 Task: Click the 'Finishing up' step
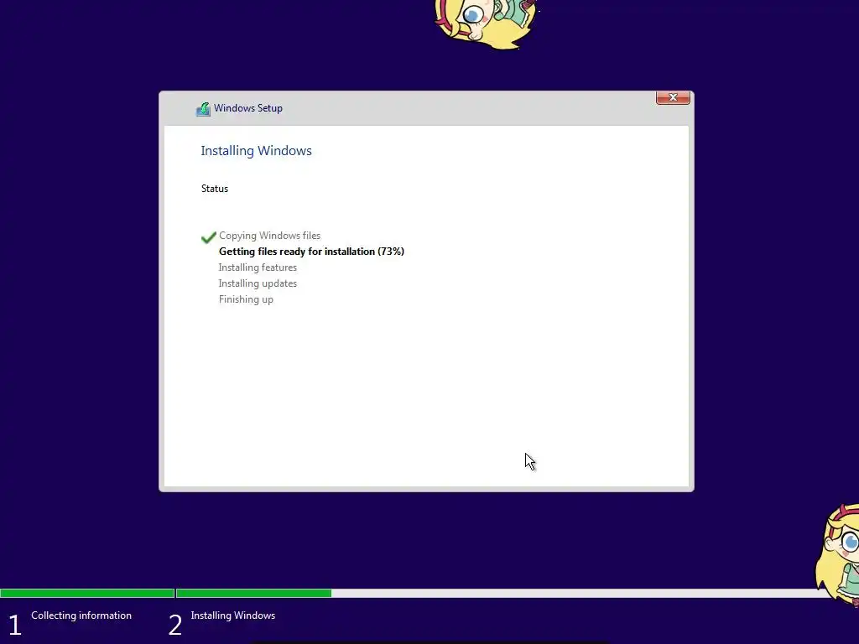pyautogui.click(x=246, y=299)
